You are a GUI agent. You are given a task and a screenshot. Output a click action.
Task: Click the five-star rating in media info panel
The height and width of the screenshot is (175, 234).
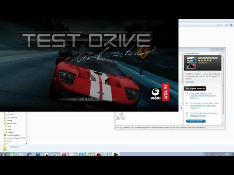(x=205, y=61)
